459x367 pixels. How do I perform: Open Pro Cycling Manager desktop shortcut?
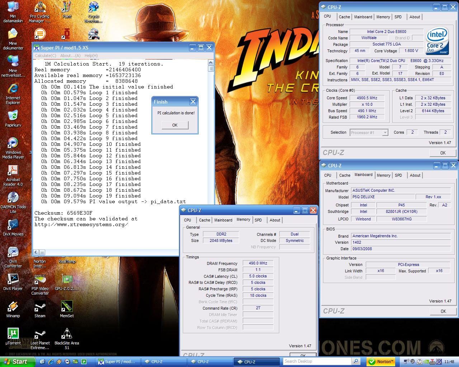click(40, 12)
